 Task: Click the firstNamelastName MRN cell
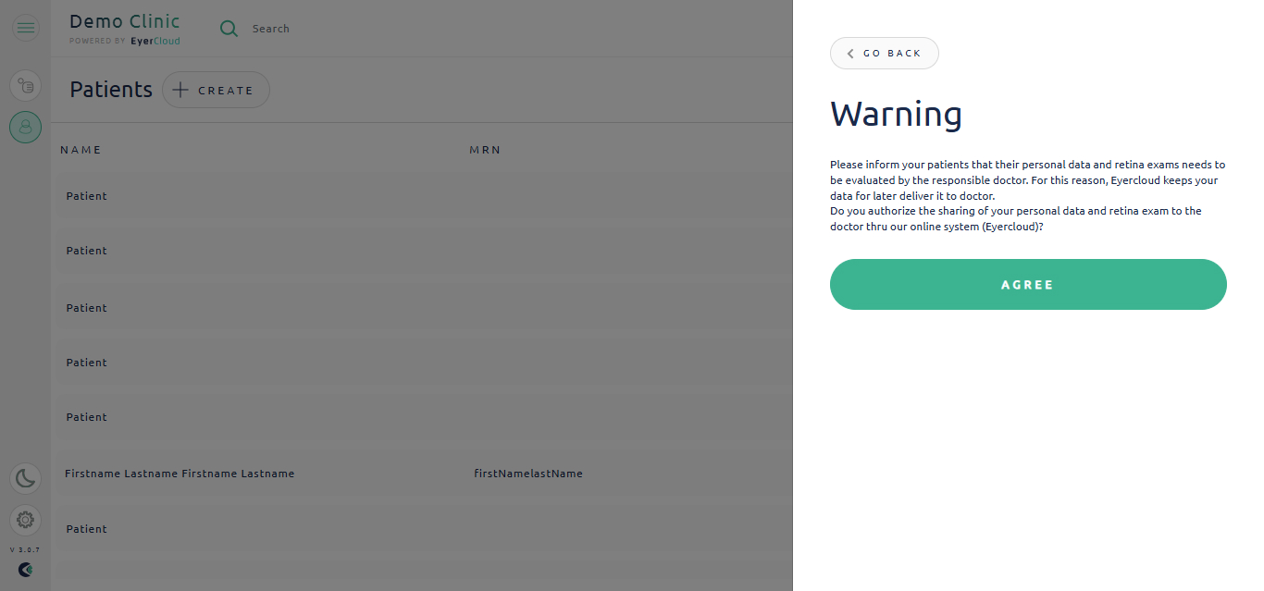click(x=528, y=474)
